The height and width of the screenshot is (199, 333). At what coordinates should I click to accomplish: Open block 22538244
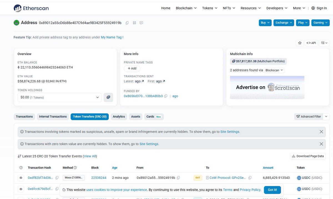point(99,178)
